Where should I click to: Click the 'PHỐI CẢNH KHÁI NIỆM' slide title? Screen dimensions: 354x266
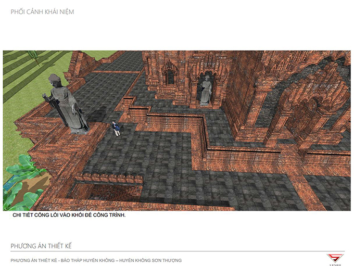click(42, 11)
